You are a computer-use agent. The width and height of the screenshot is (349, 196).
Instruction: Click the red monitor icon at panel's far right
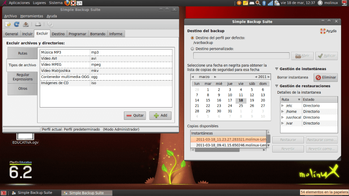[x=345, y=3]
